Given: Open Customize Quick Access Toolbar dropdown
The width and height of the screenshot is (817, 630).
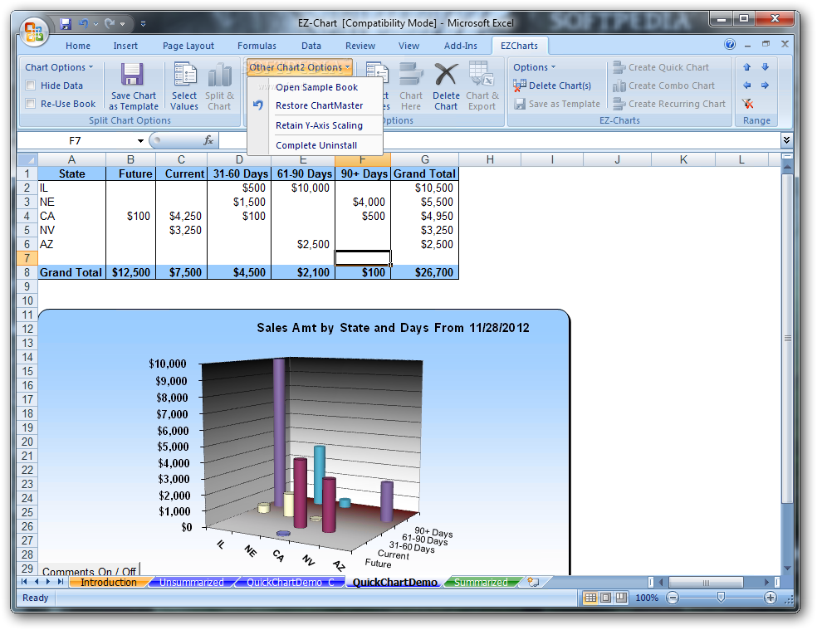Looking at the screenshot, I should (143, 24).
